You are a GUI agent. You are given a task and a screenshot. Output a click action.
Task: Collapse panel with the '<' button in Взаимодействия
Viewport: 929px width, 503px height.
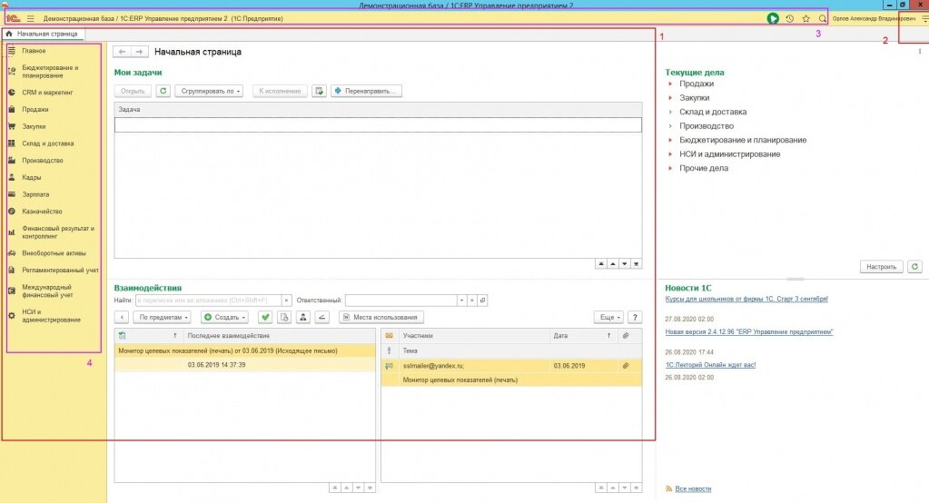tap(122, 318)
